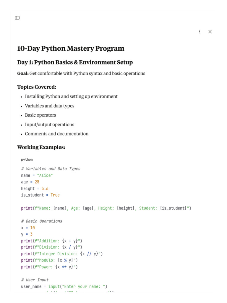The image size is (227, 303).
Task: Toggle the sidebar panel icon
Action: 17,18
